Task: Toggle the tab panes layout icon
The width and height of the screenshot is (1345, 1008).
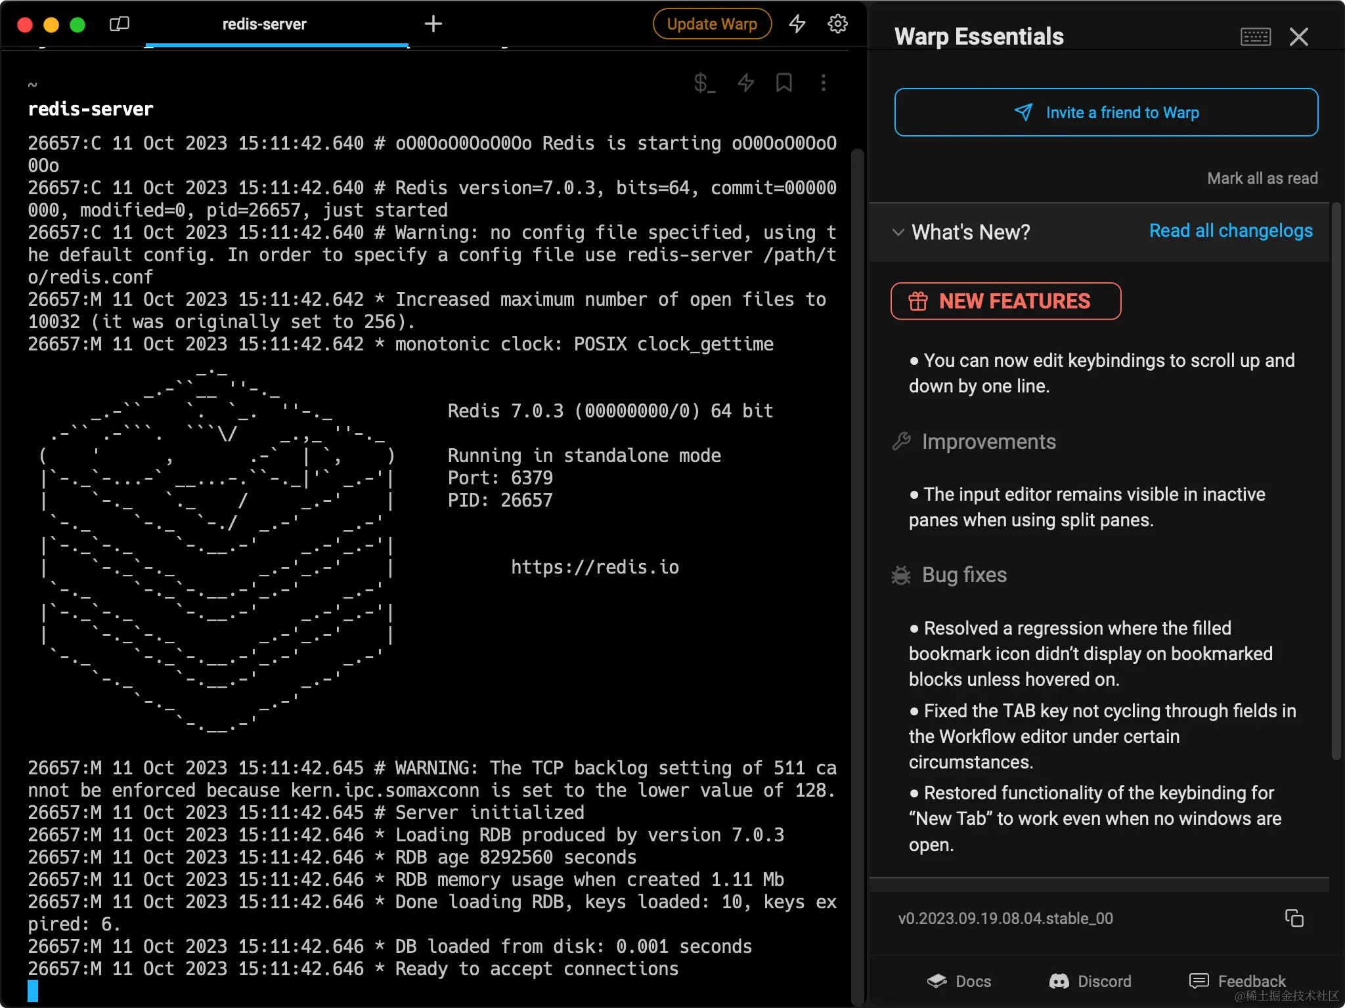Action: click(x=119, y=24)
